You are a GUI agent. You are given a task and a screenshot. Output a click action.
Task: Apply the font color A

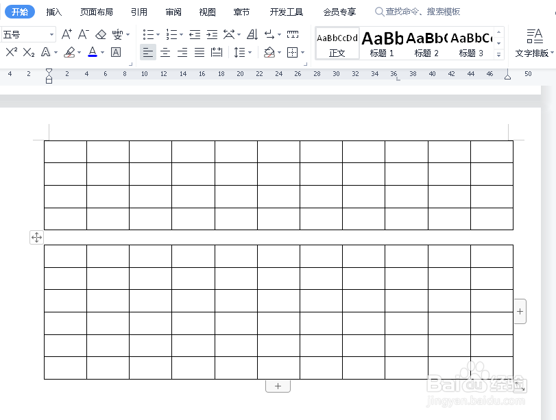tap(93, 53)
